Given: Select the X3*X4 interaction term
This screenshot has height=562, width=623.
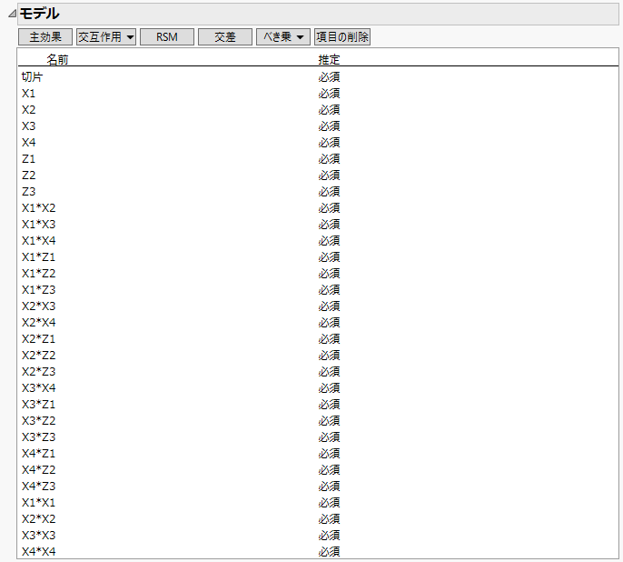Looking at the screenshot, I should click(x=38, y=387).
